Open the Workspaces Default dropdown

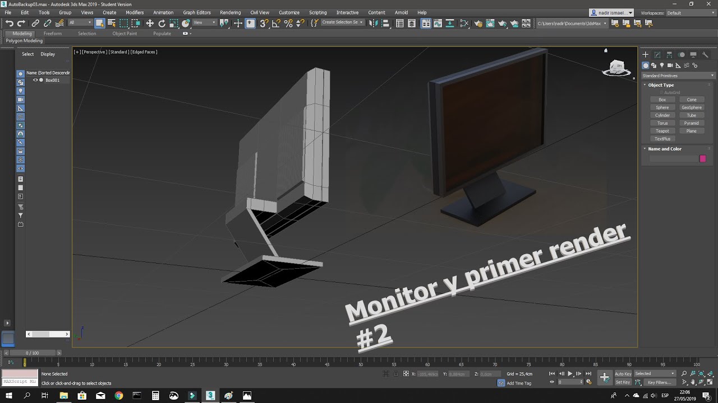coord(690,13)
